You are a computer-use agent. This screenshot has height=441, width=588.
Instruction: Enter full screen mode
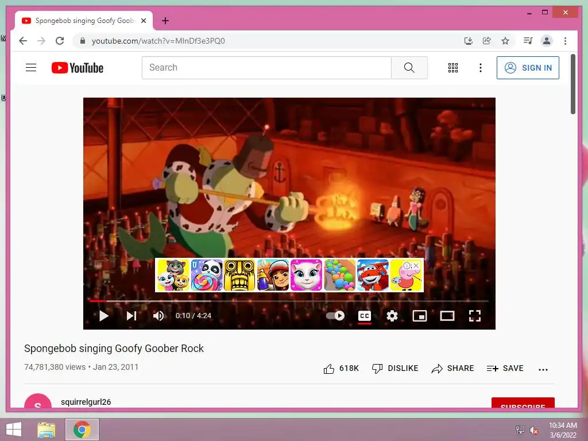[475, 316]
